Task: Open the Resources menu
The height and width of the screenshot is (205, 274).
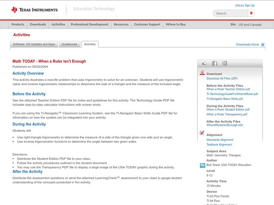Action: click(121, 24)
